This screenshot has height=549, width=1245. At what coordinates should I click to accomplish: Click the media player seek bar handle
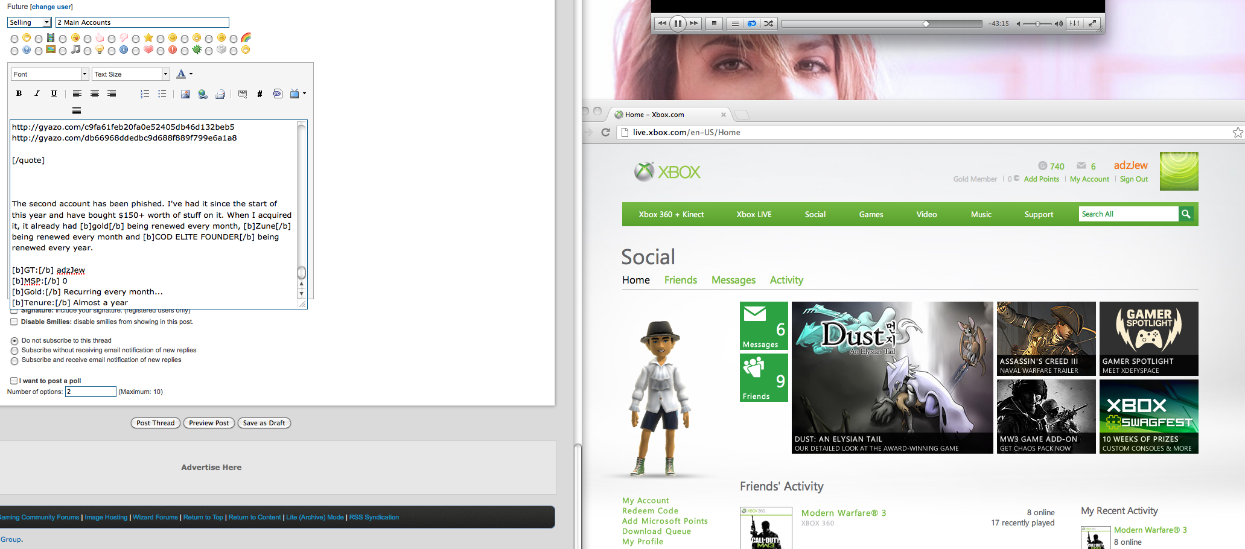[926, 24]
